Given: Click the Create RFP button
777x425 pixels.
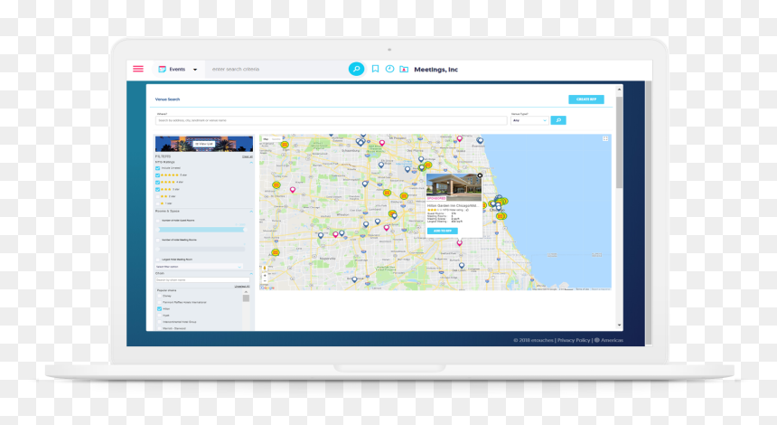Looking at the screenshot, I should pyautogui.click(x=586, y=99).
